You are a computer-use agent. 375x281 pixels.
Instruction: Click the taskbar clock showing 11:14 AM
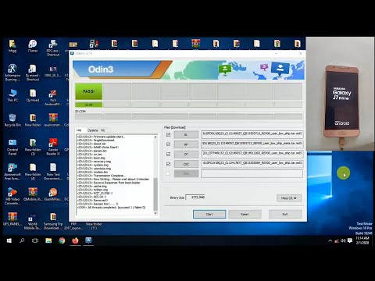[362, 240]
